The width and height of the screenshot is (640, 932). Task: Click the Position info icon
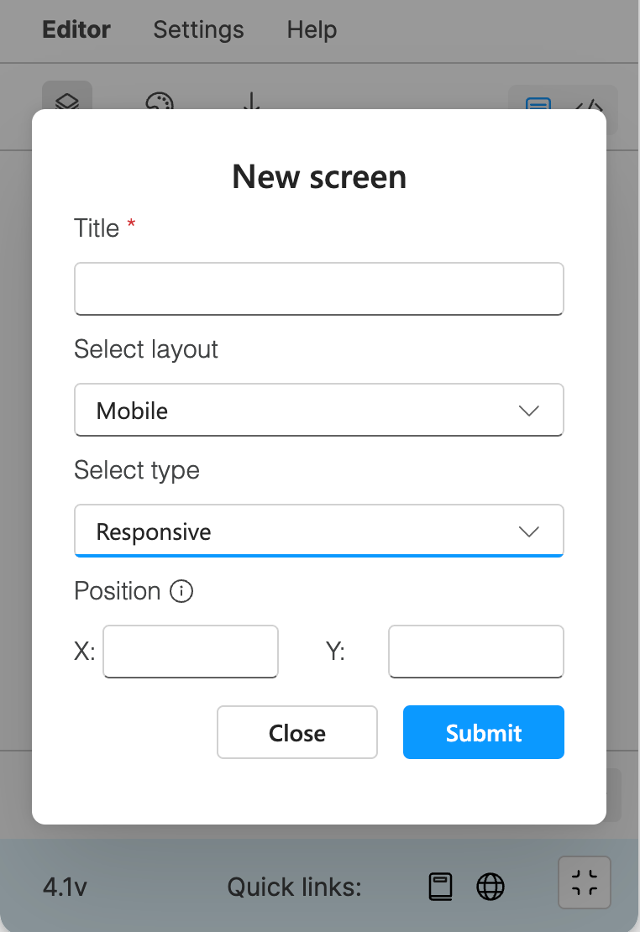click(181, 591)
